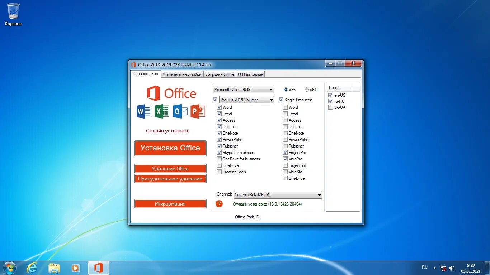490x275 pixels.
Task: Click the orange question mark help icon
Action: coord(219,204)
